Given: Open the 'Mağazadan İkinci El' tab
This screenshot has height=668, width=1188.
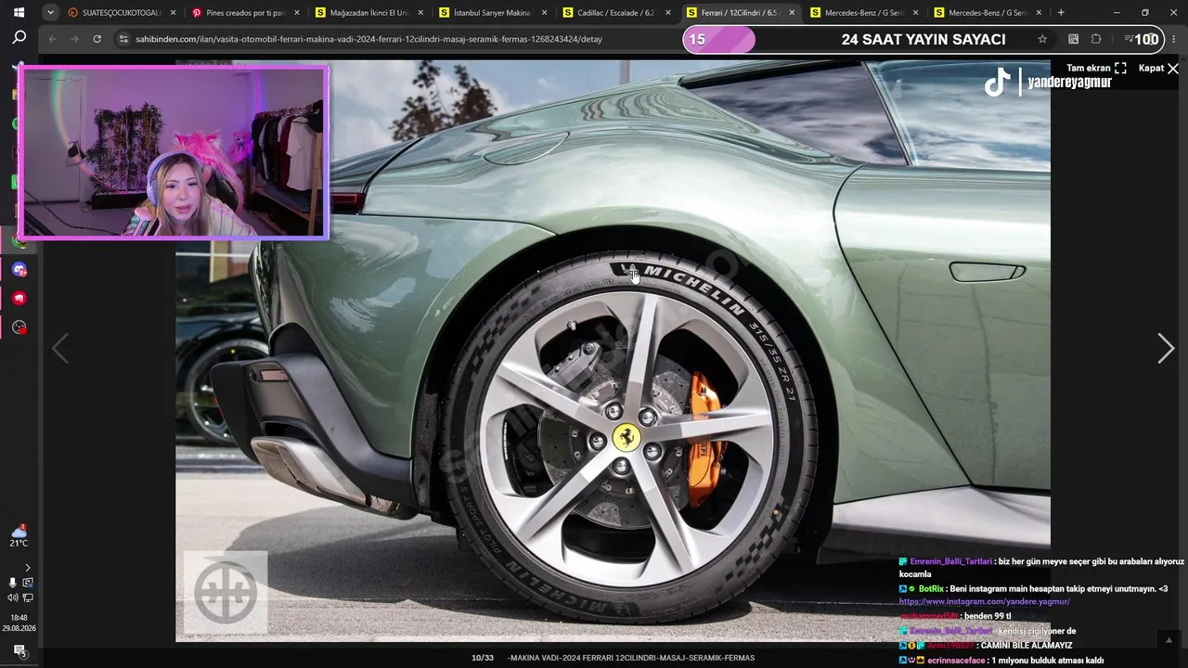Looking at the screenshot, I should coord(369,13).
